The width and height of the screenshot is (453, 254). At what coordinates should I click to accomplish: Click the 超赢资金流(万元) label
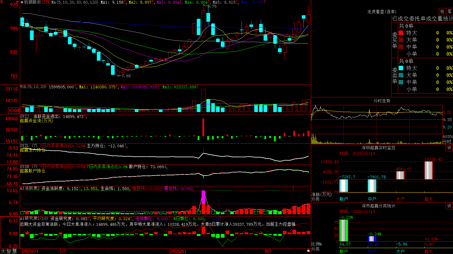tap(37, 121)
